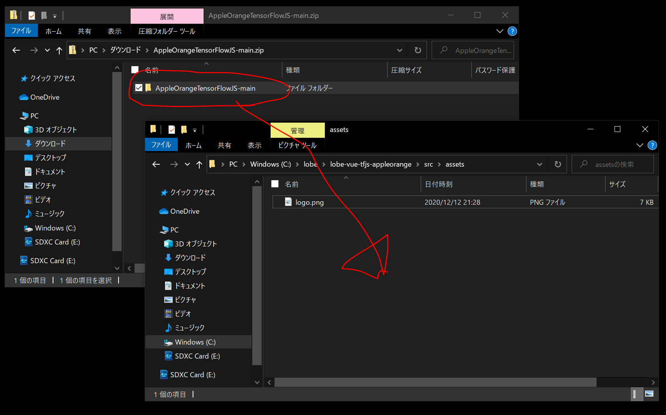Open quick access toolbar dropdown in assets window
Image resolution: width=666 pixels, height=415 pixels.
[x=195, y=130]
